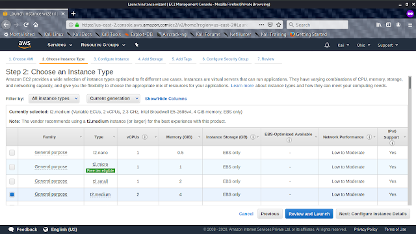Select the t2.small instance checkbox
Image resolution: width=416 pixels, height=234 pixels.
12,181
